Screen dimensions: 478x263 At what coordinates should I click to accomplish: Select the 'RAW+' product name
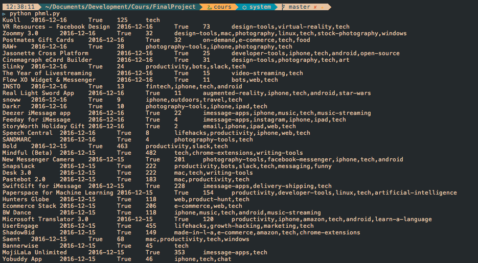10,46
